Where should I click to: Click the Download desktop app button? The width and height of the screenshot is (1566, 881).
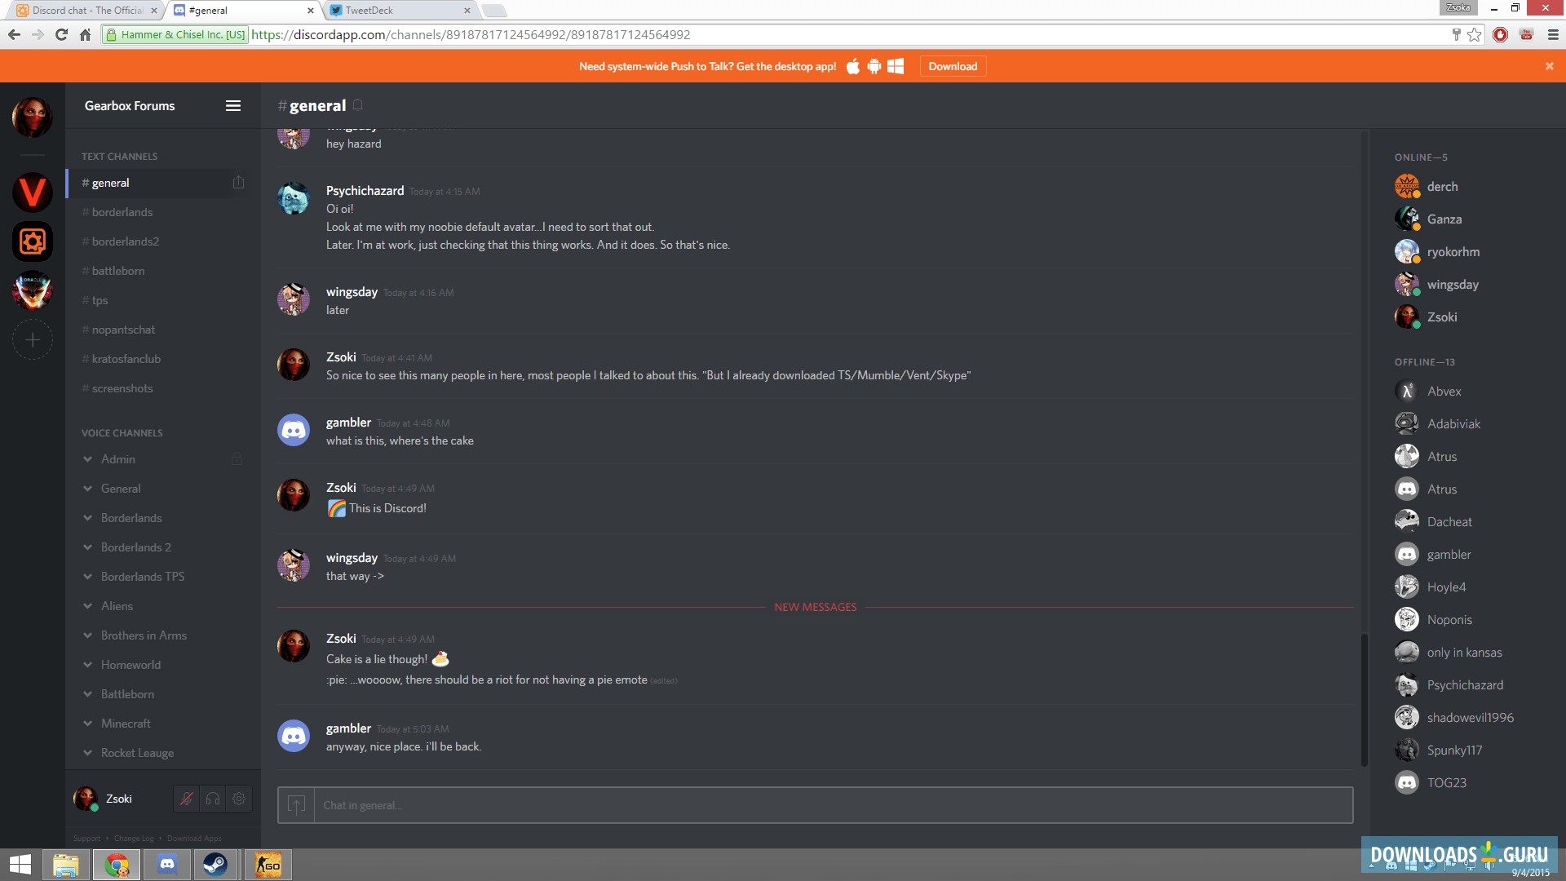pos(951,65)
